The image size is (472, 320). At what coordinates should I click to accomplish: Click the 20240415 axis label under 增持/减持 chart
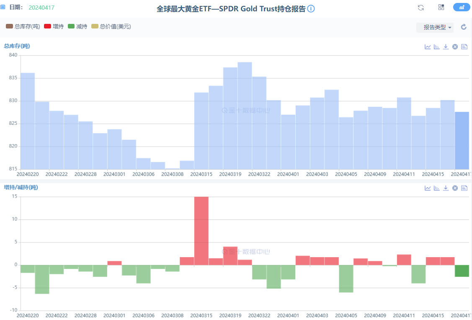pos(433,315)
